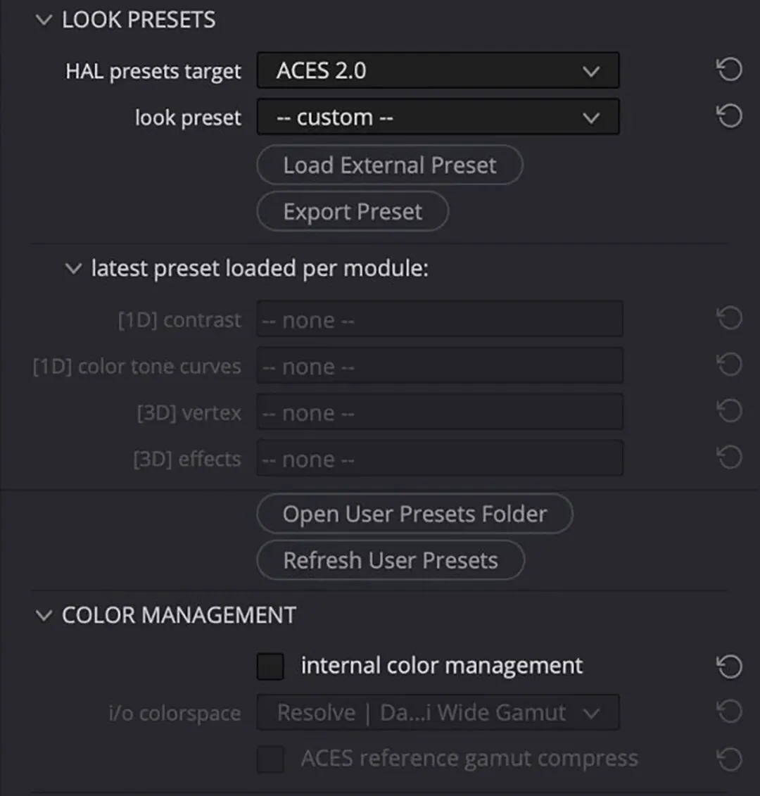Reset the HAL presets target setting
This screenshot has height=796, width=760.
729,70
